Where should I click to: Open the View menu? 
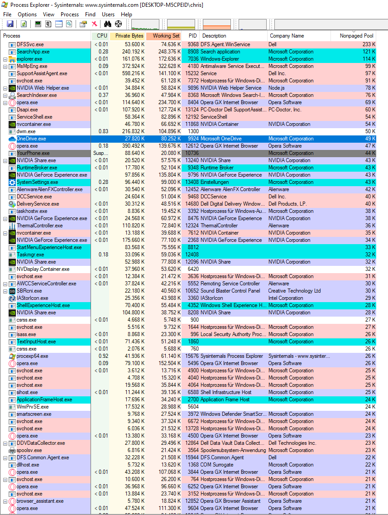tap(48, 14)
